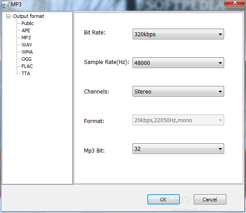Confirm settings with the OK button
246x213 pixels.
point(163,200)
